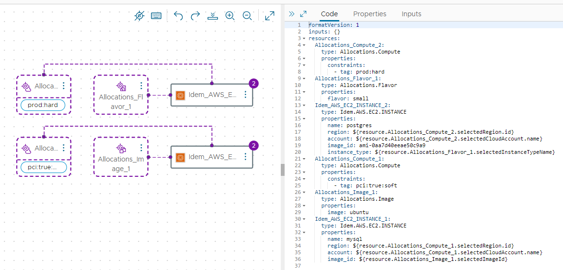Click the zoom in magnifier icon
The height and width of the screenshot is (270, 563).
click(230, 16)
